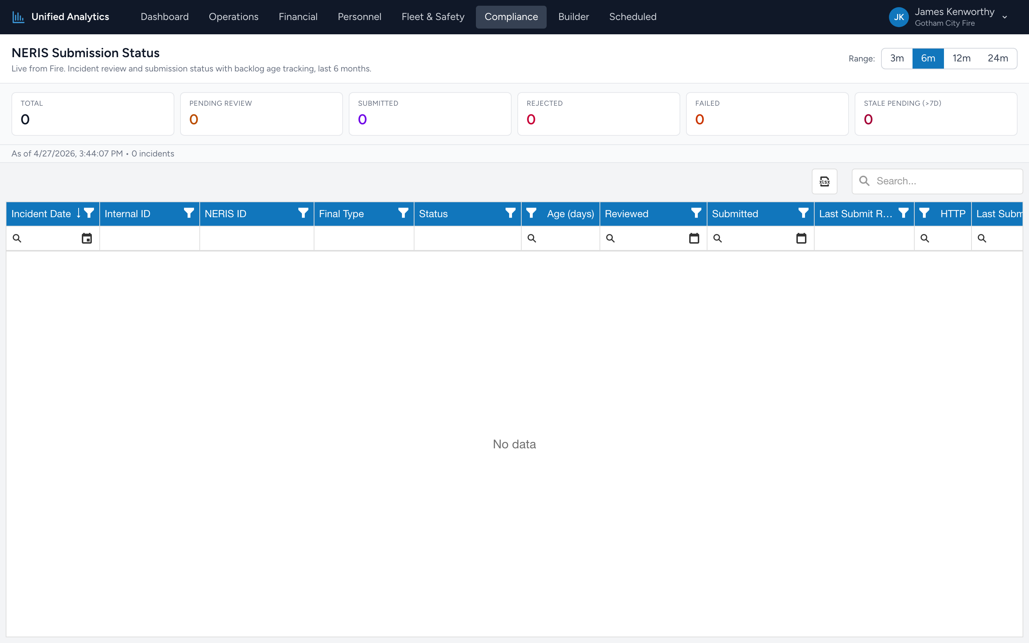1029x643 pixels.
Task: Click search operator icon in Submitted filter
Action: 717,238
